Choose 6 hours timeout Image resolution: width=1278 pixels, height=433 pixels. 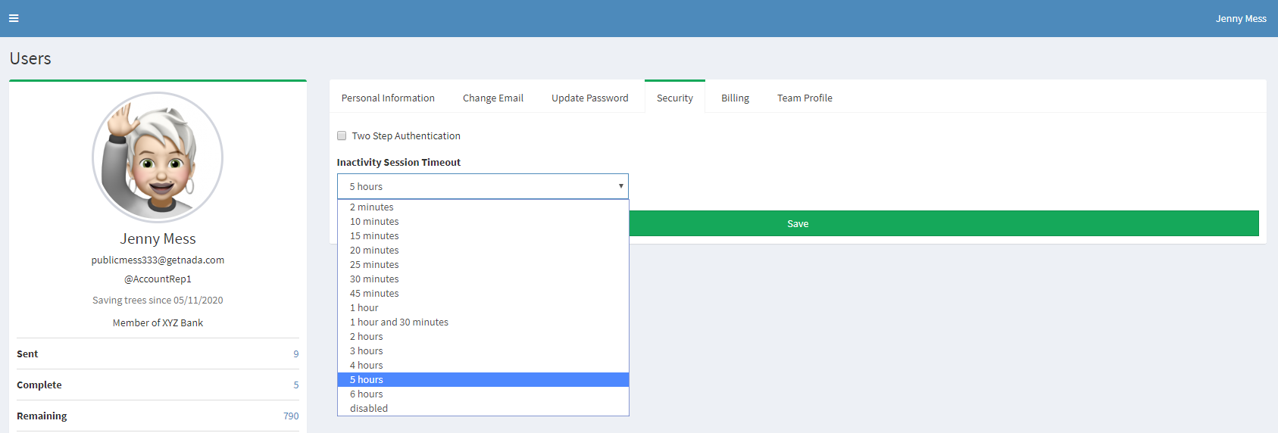pyautogui.click(x=483, y=394)
